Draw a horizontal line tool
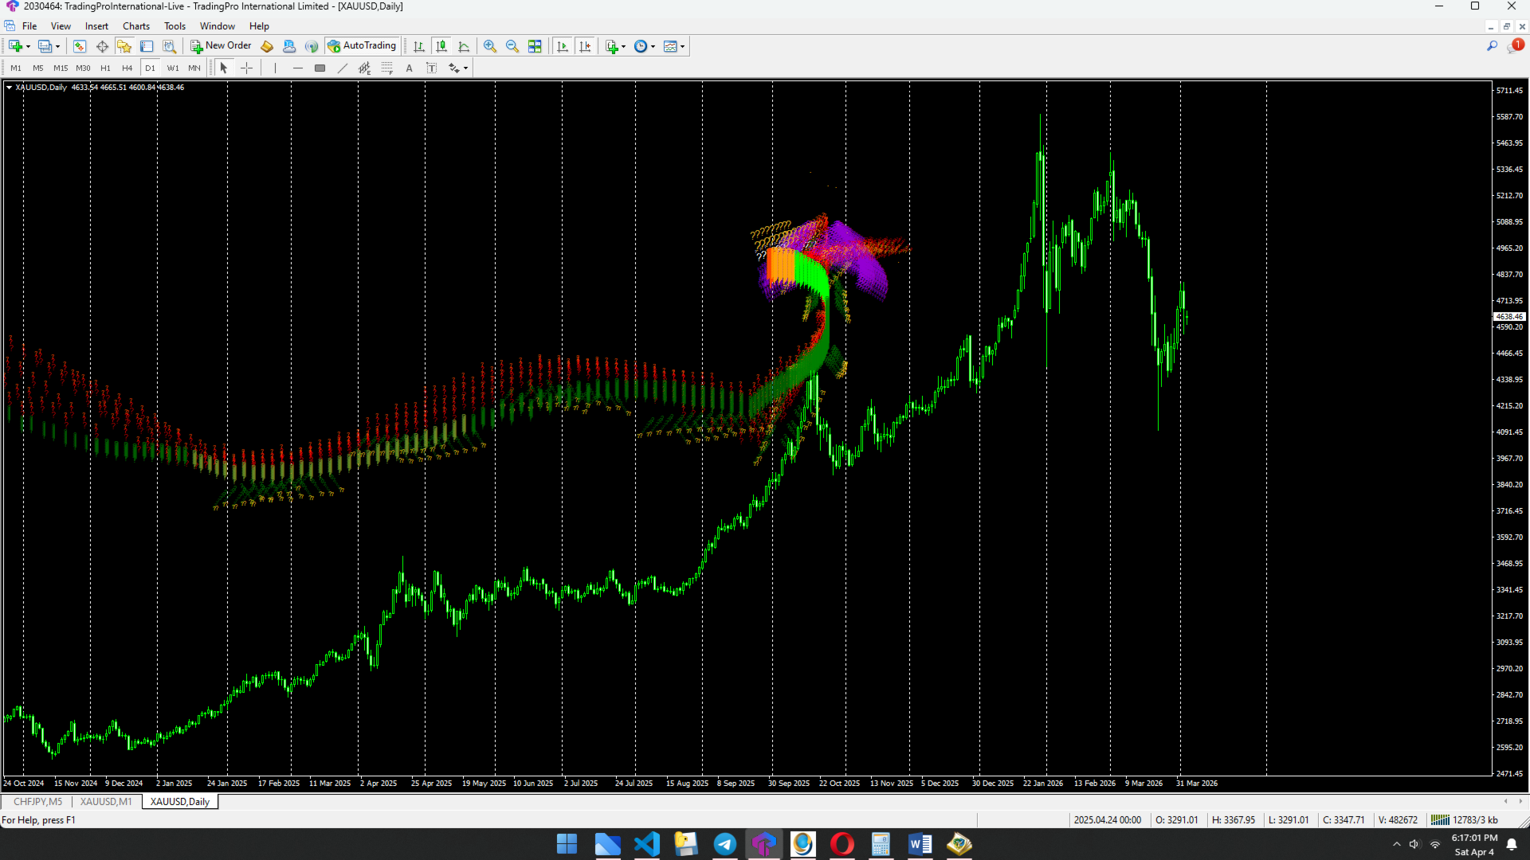The image size is (1530, 860). 297,68
